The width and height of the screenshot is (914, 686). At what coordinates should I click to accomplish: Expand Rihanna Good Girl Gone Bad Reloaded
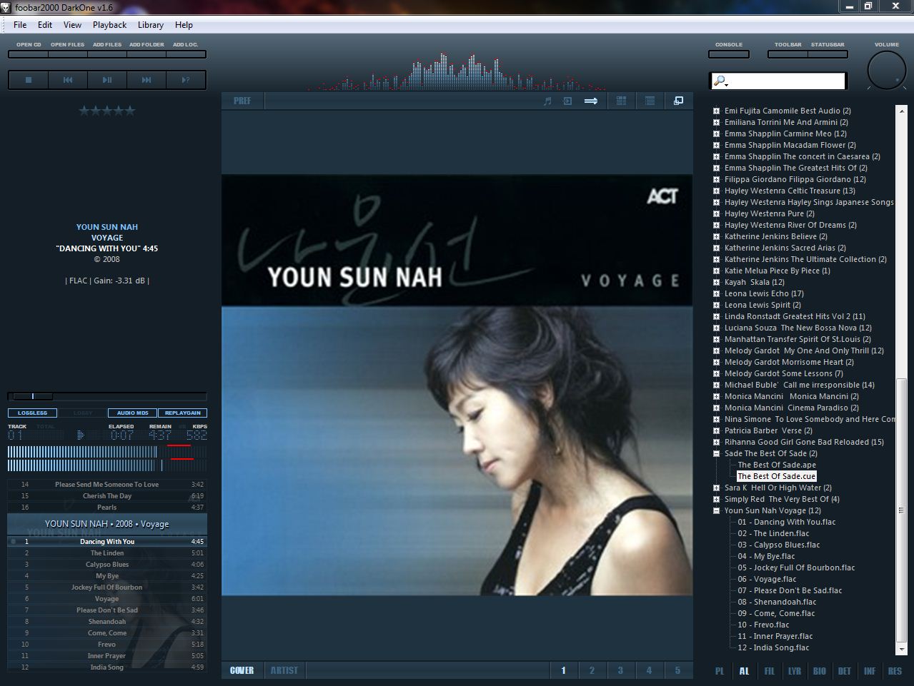coord(716,442)
